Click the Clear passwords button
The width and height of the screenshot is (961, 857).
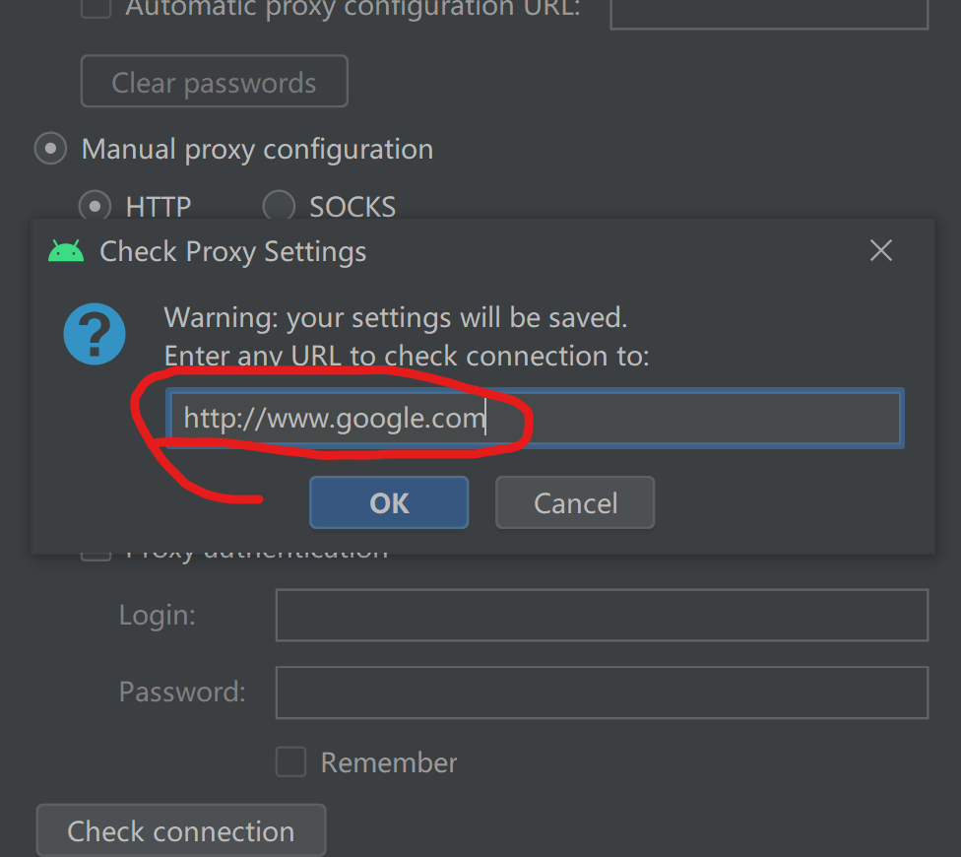(x=215, y=81)
